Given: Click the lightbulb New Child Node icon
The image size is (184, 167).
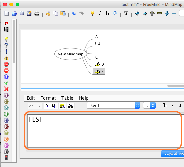Looking at the screenshot, I should pyautogui.click(x=92, y=13).
